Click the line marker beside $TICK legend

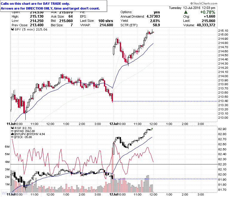[13, 137]
